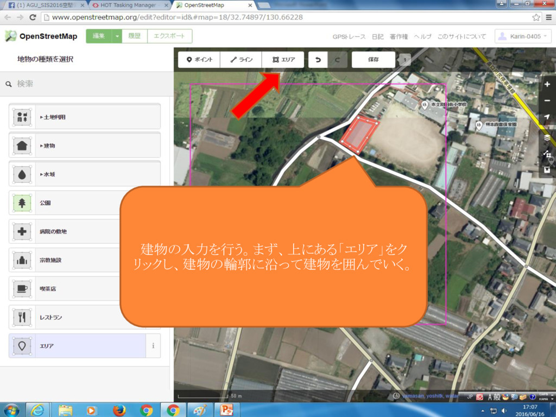
Task: Select the エリア (Area) tool in toolbar
Action: (x=283, y=60)
